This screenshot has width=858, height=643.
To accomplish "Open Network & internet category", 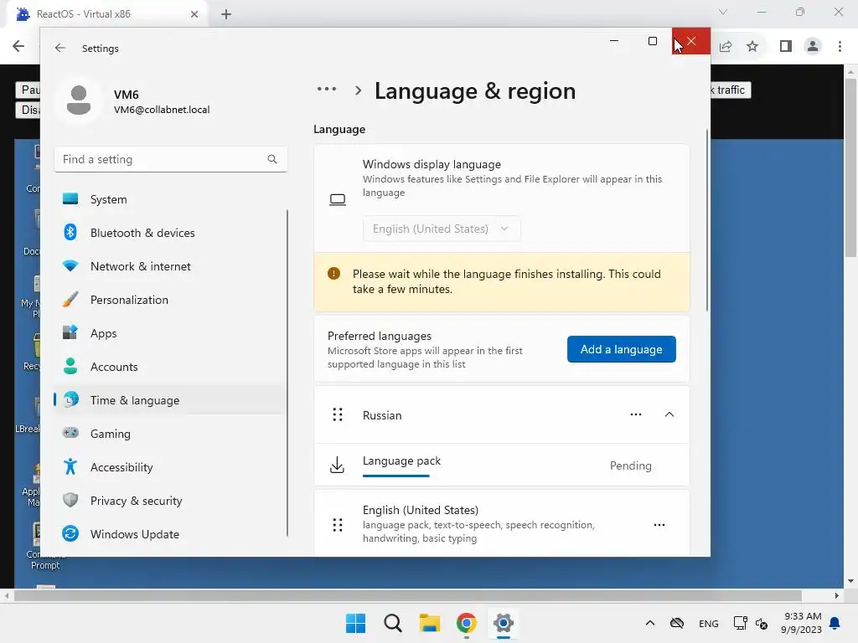I will (169, 266).
